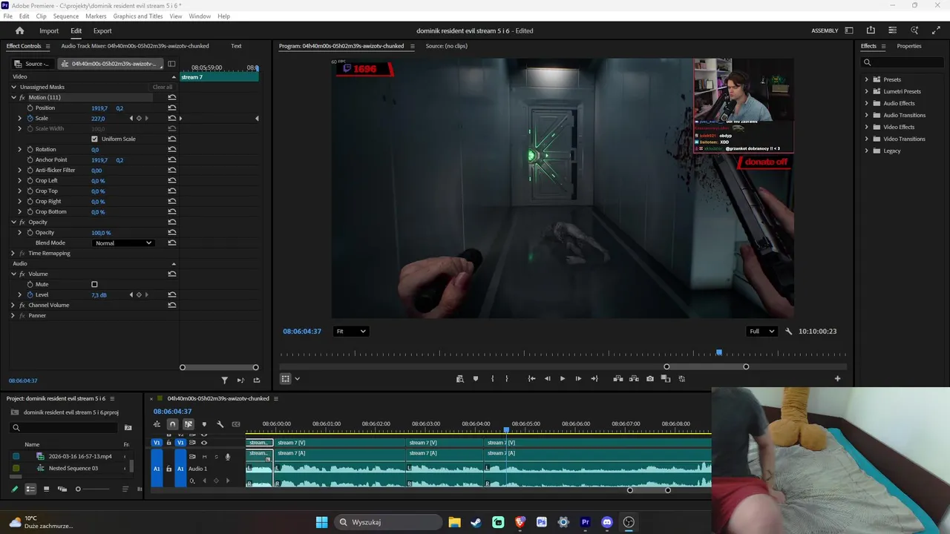950x534 pixels.
Task: Open the File menu
Action: (8, 16)
